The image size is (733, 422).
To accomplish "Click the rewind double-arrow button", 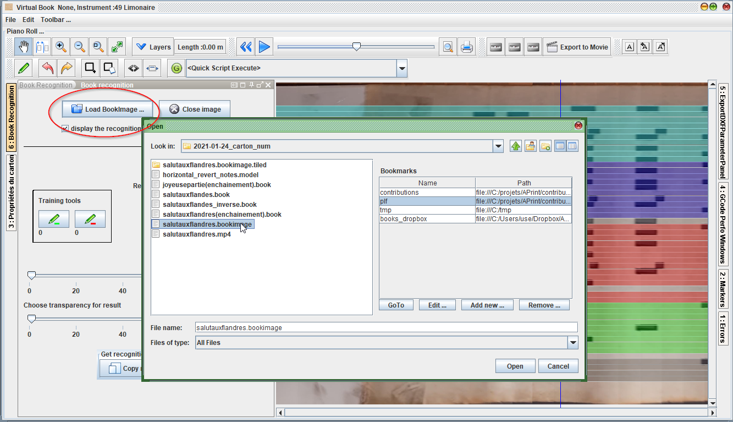I will [246, 47].
